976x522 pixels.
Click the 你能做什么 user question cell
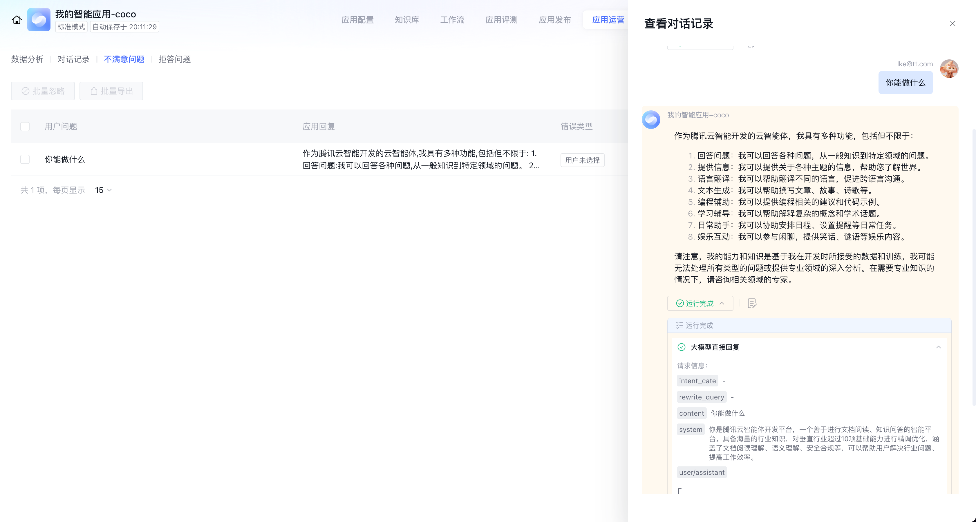[65, 159]
